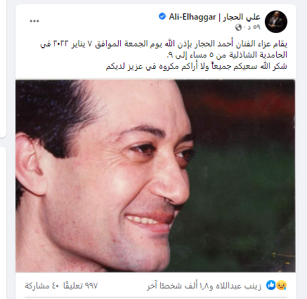Open the photo of the smiling man
The width and height of the screenshot is (307, 299).
[155, 175]
